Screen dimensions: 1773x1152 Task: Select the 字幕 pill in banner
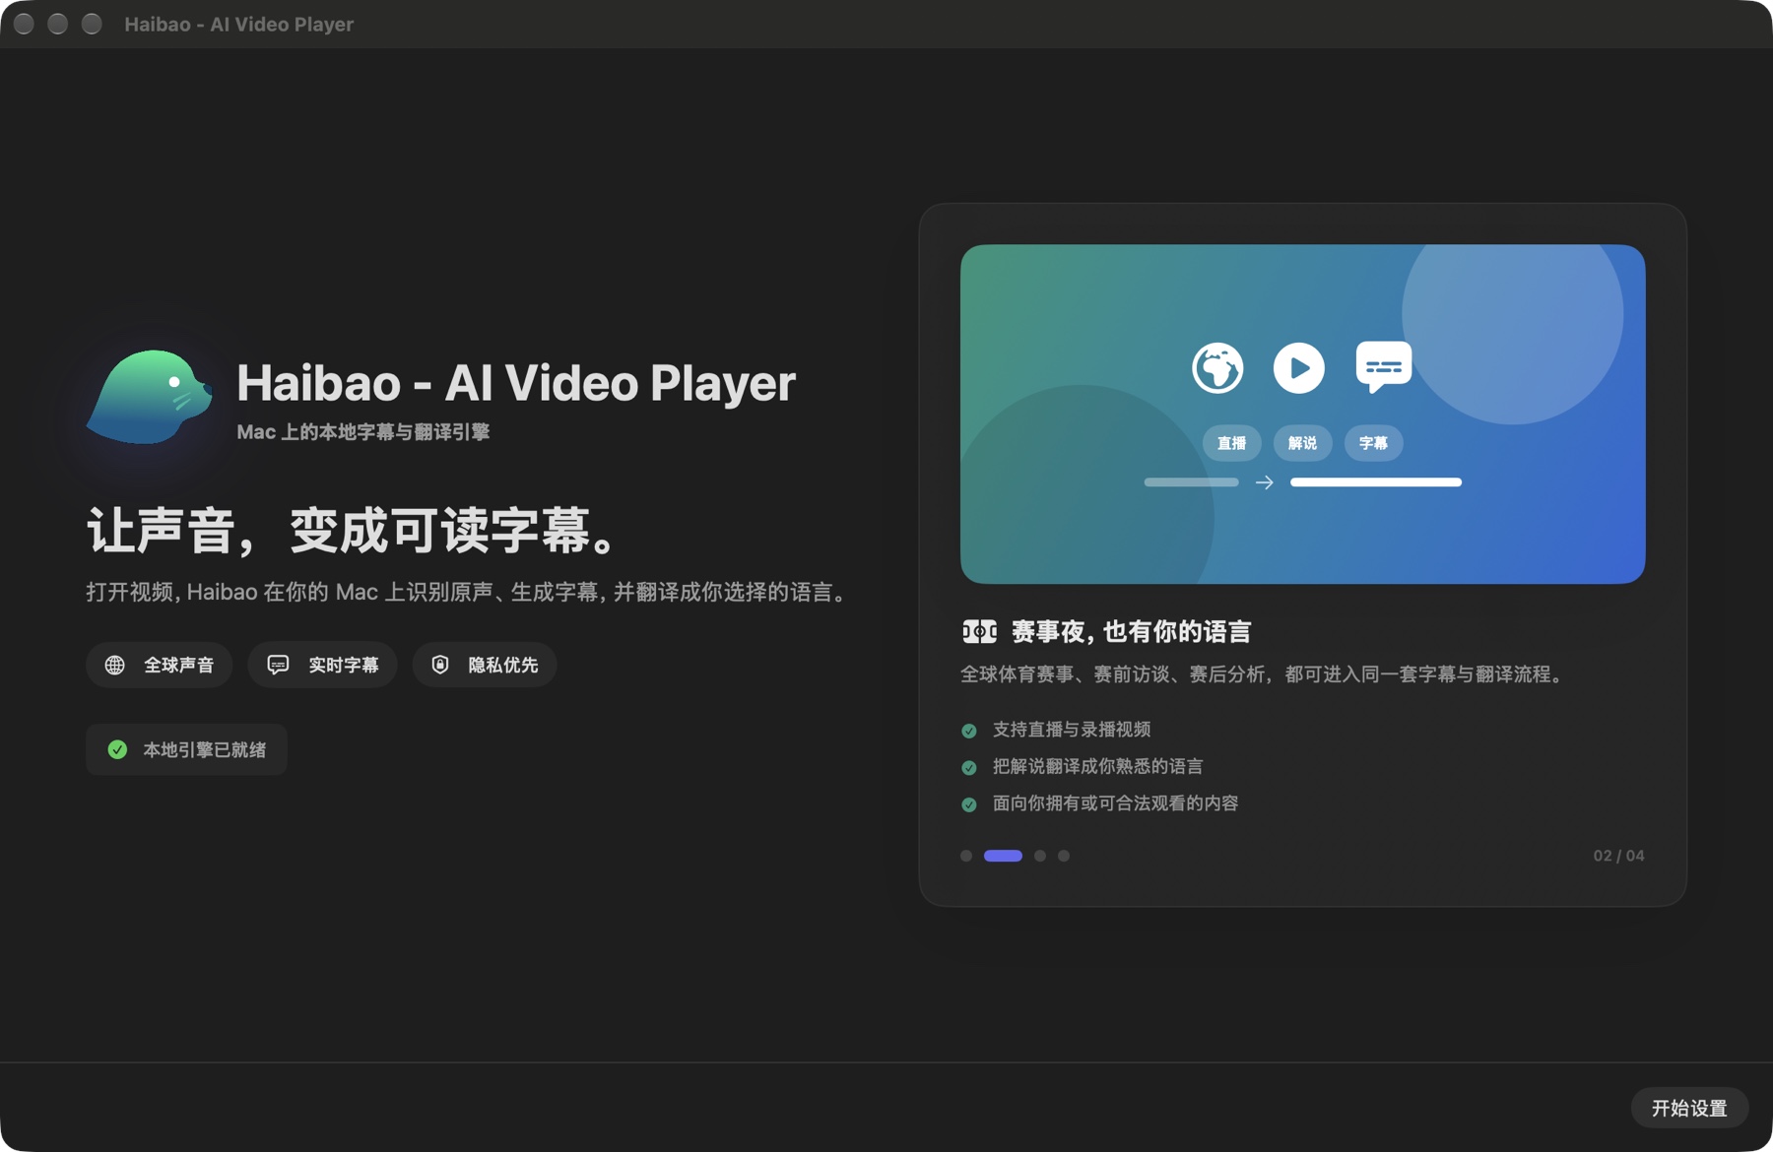pos(1373,443)
